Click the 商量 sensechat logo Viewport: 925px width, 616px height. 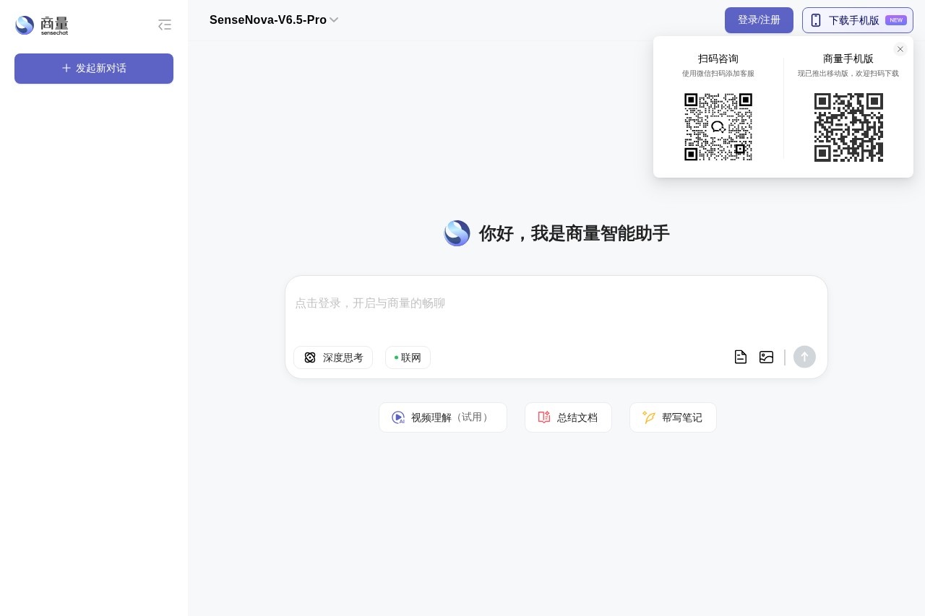pos(43,25)
